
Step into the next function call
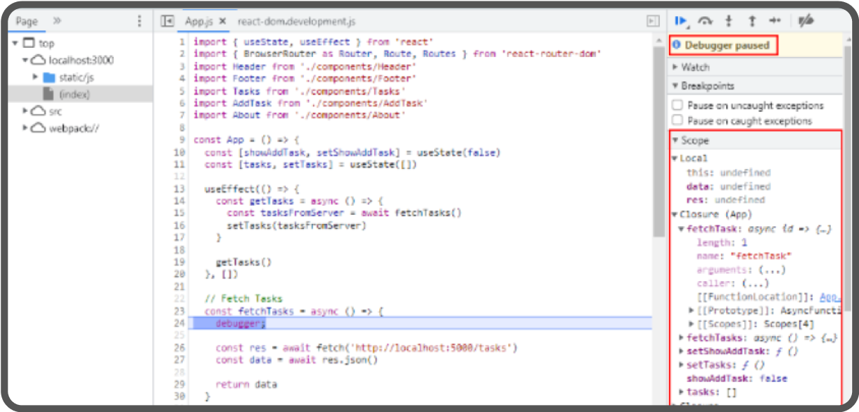coord(728,20)
